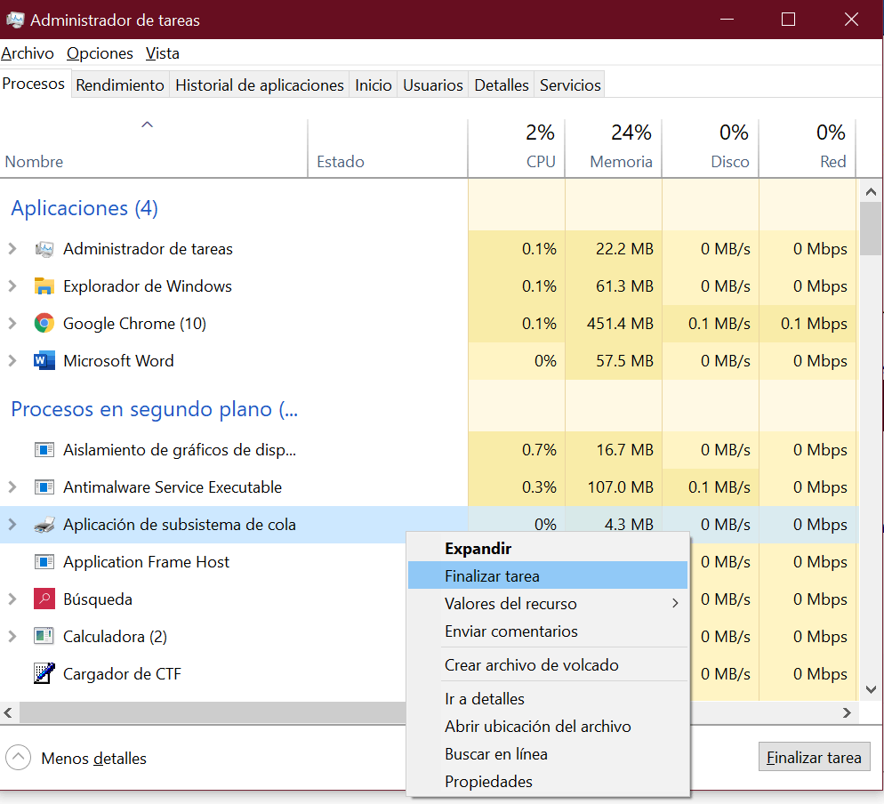
Task: Switch to the Rendimiento tab
Action: 120,85
